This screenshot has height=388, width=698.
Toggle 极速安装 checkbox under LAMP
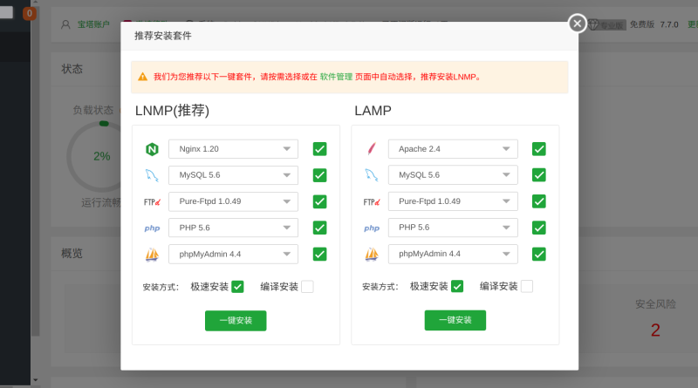coord(457,286)
